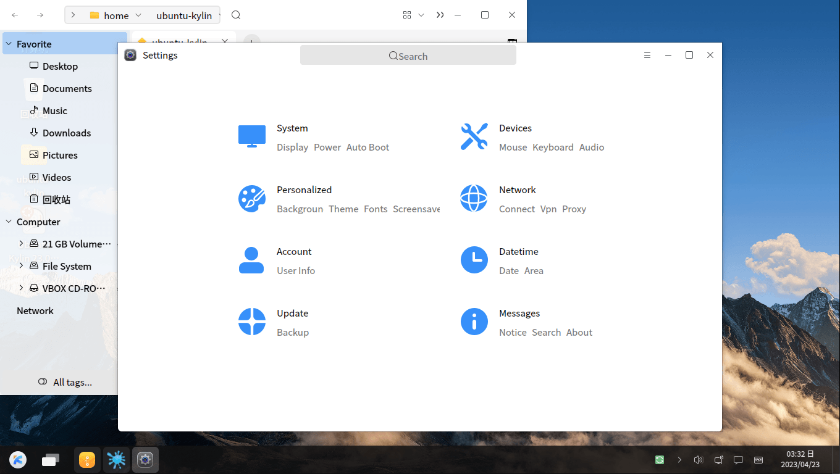Collapse the Favorite section in sidebar
Screen dimensions: 840x474
coord(9,44)
